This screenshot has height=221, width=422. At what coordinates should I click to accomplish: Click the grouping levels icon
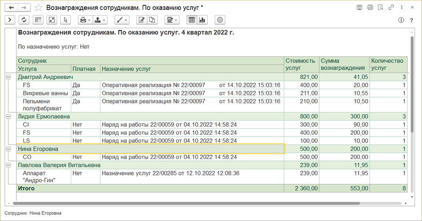pos(170,20)
